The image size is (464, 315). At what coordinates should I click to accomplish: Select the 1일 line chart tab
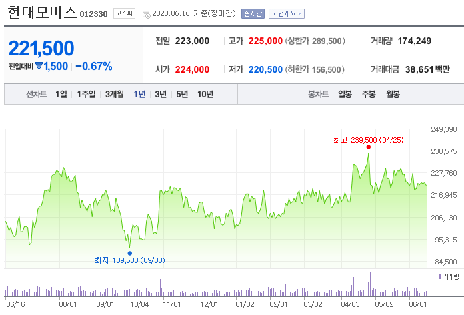coord(61,94)
